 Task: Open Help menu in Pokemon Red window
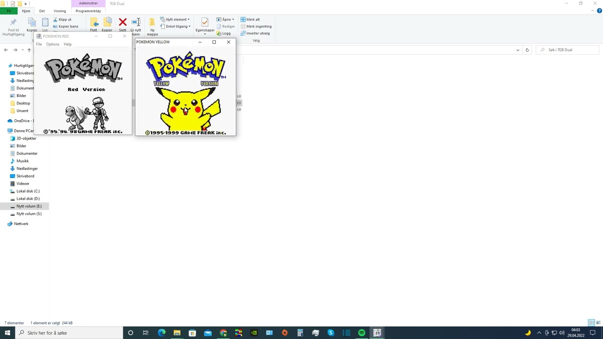68,44
